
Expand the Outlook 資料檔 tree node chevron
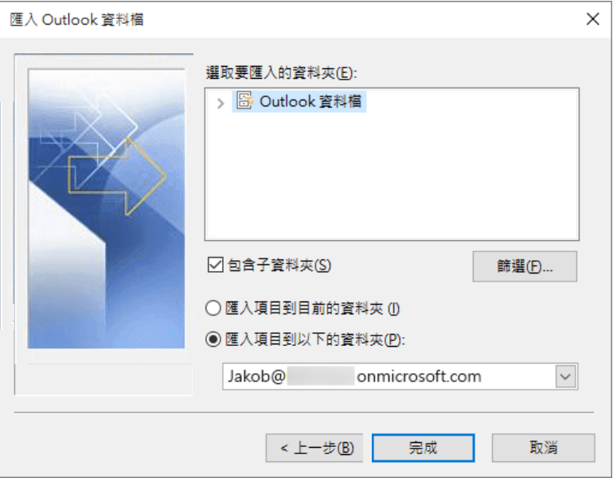click(221, 103)
